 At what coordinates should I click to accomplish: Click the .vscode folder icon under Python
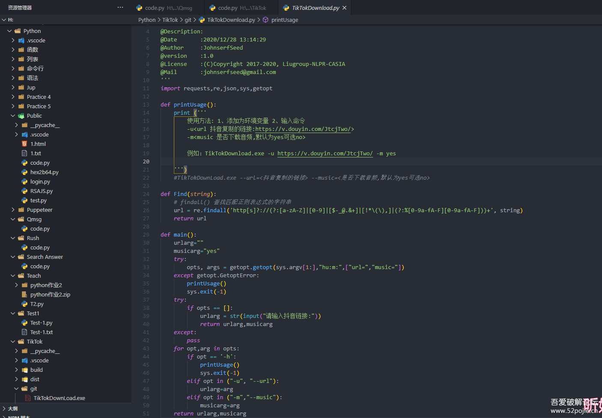pyautogui.click(x=21, y=40)
